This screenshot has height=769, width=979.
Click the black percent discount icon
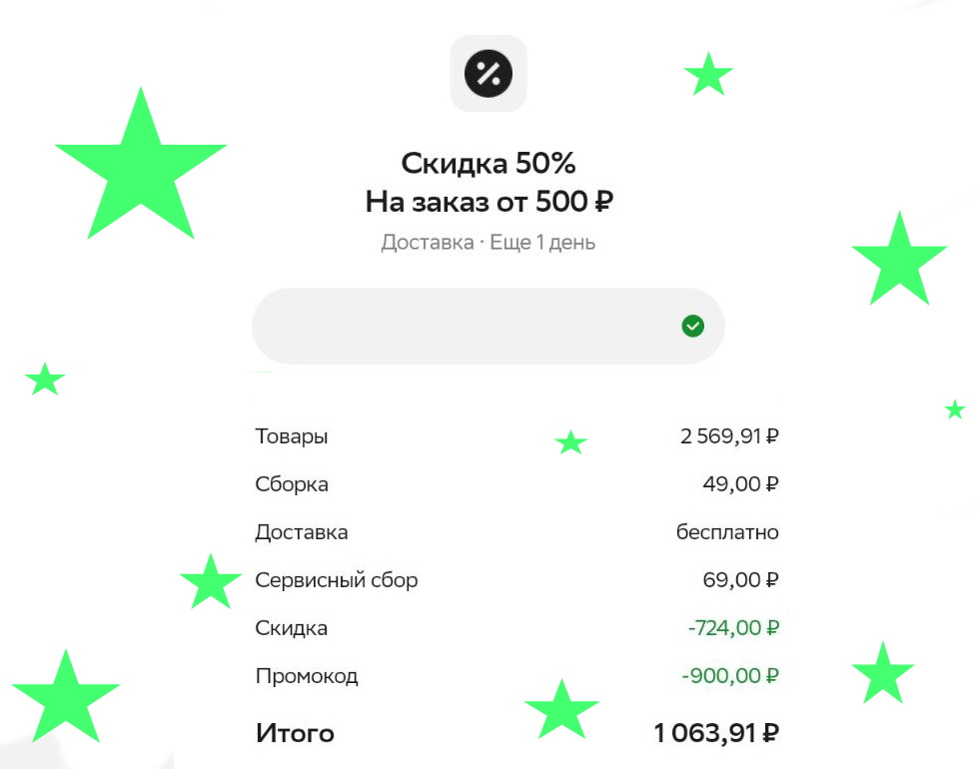click(x=489, y=73)
